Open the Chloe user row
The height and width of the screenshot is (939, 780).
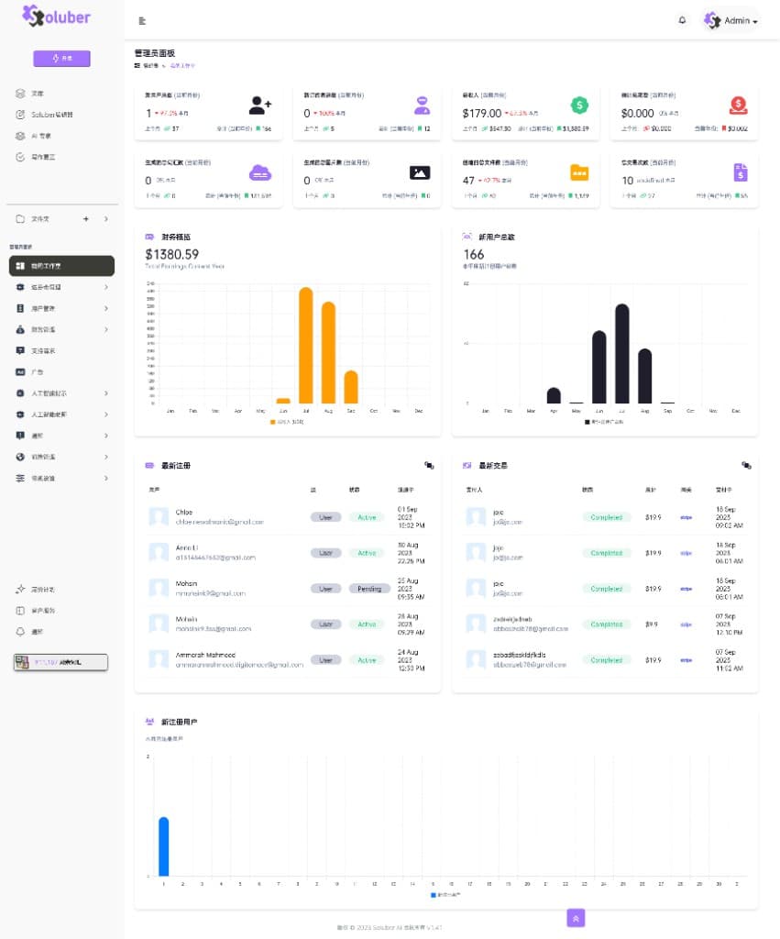coord(288,517)
